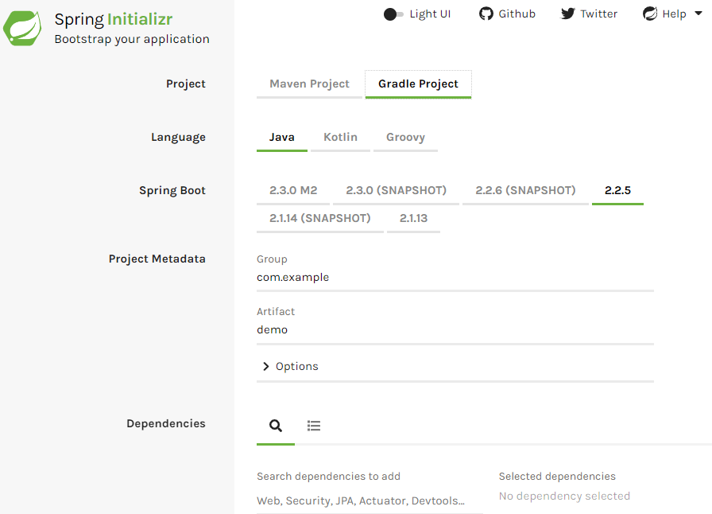The height and width of the screenshot is (514, 712).
Task: Click the Help menu label
Action: [x=675, y=14]
